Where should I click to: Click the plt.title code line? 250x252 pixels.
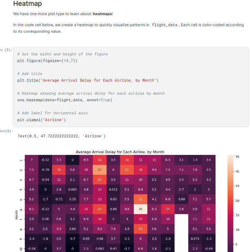[x=88, y=80]
